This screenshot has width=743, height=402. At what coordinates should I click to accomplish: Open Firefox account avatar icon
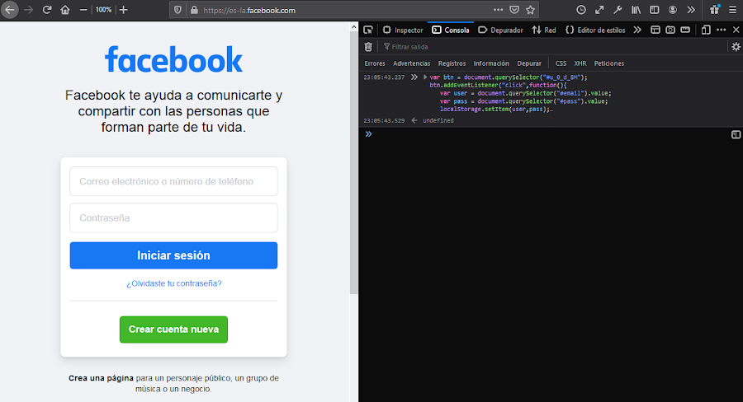click(x=672, y=10)
